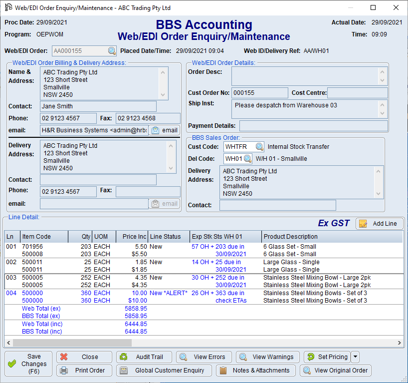Viewport: 408px width, 383px height.
Task: Open View Errors
Action: [x=204, y=357]
